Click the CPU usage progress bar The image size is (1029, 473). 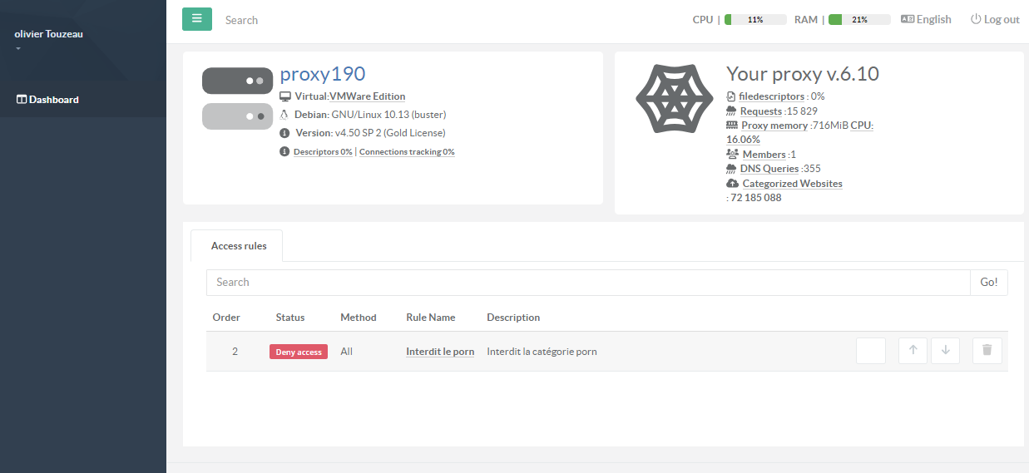tap(754, 19)
